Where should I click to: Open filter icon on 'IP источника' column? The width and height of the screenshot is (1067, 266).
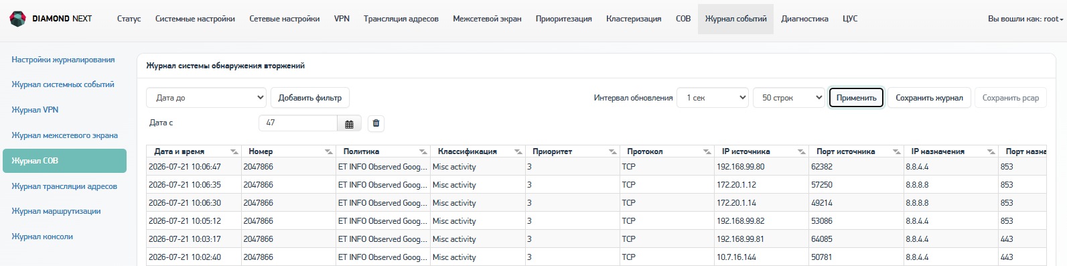pyautogui.click(x=801, y=151)
